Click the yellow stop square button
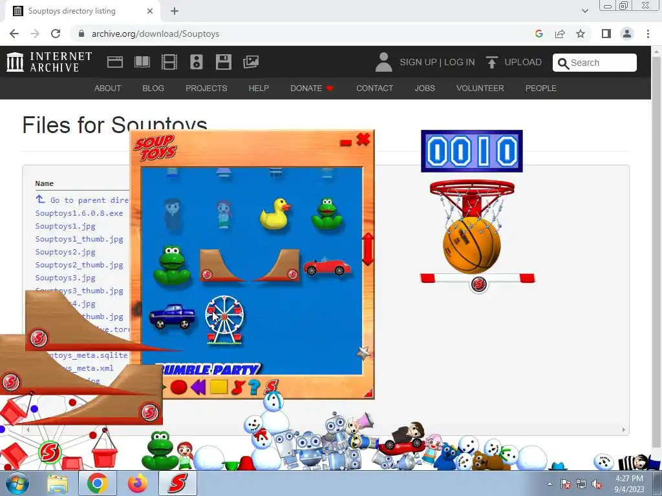662x496 pixels. 219,386
